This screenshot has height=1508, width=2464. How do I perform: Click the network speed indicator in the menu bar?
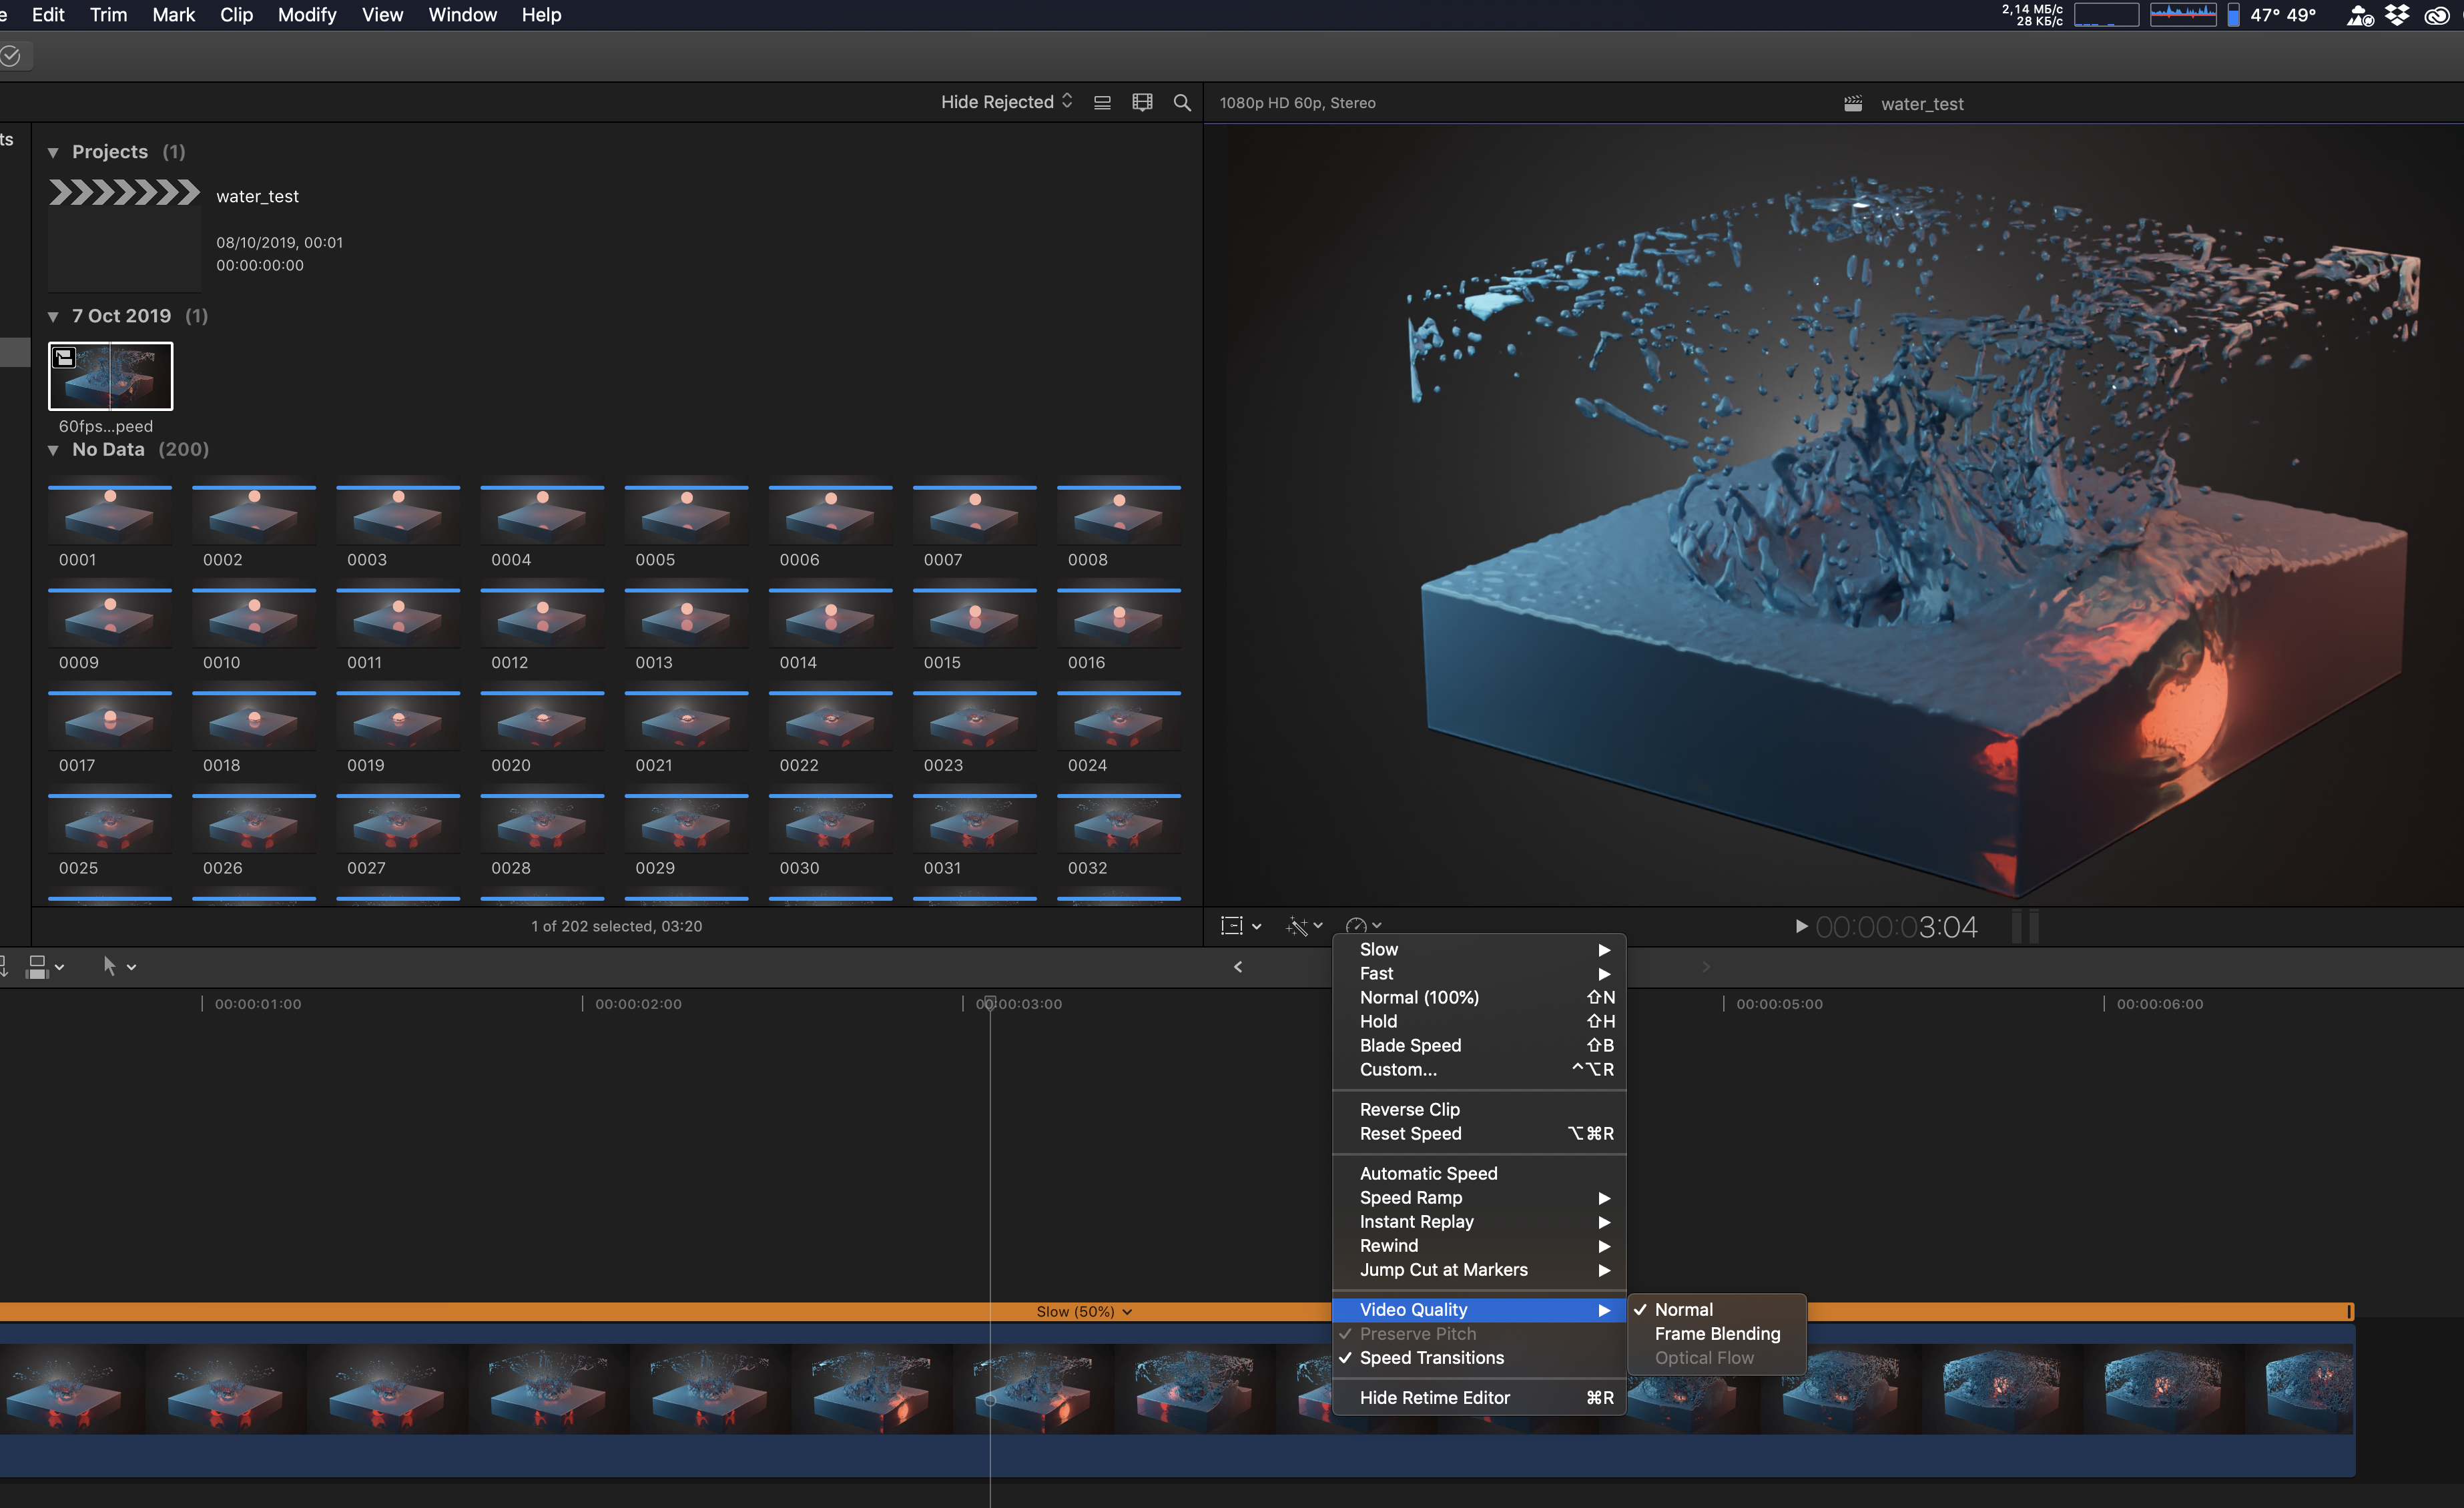pos(2032,15)
